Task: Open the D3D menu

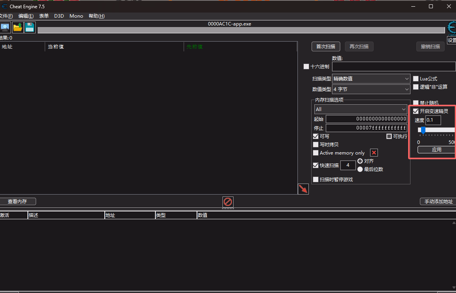Action: (59, 16)
